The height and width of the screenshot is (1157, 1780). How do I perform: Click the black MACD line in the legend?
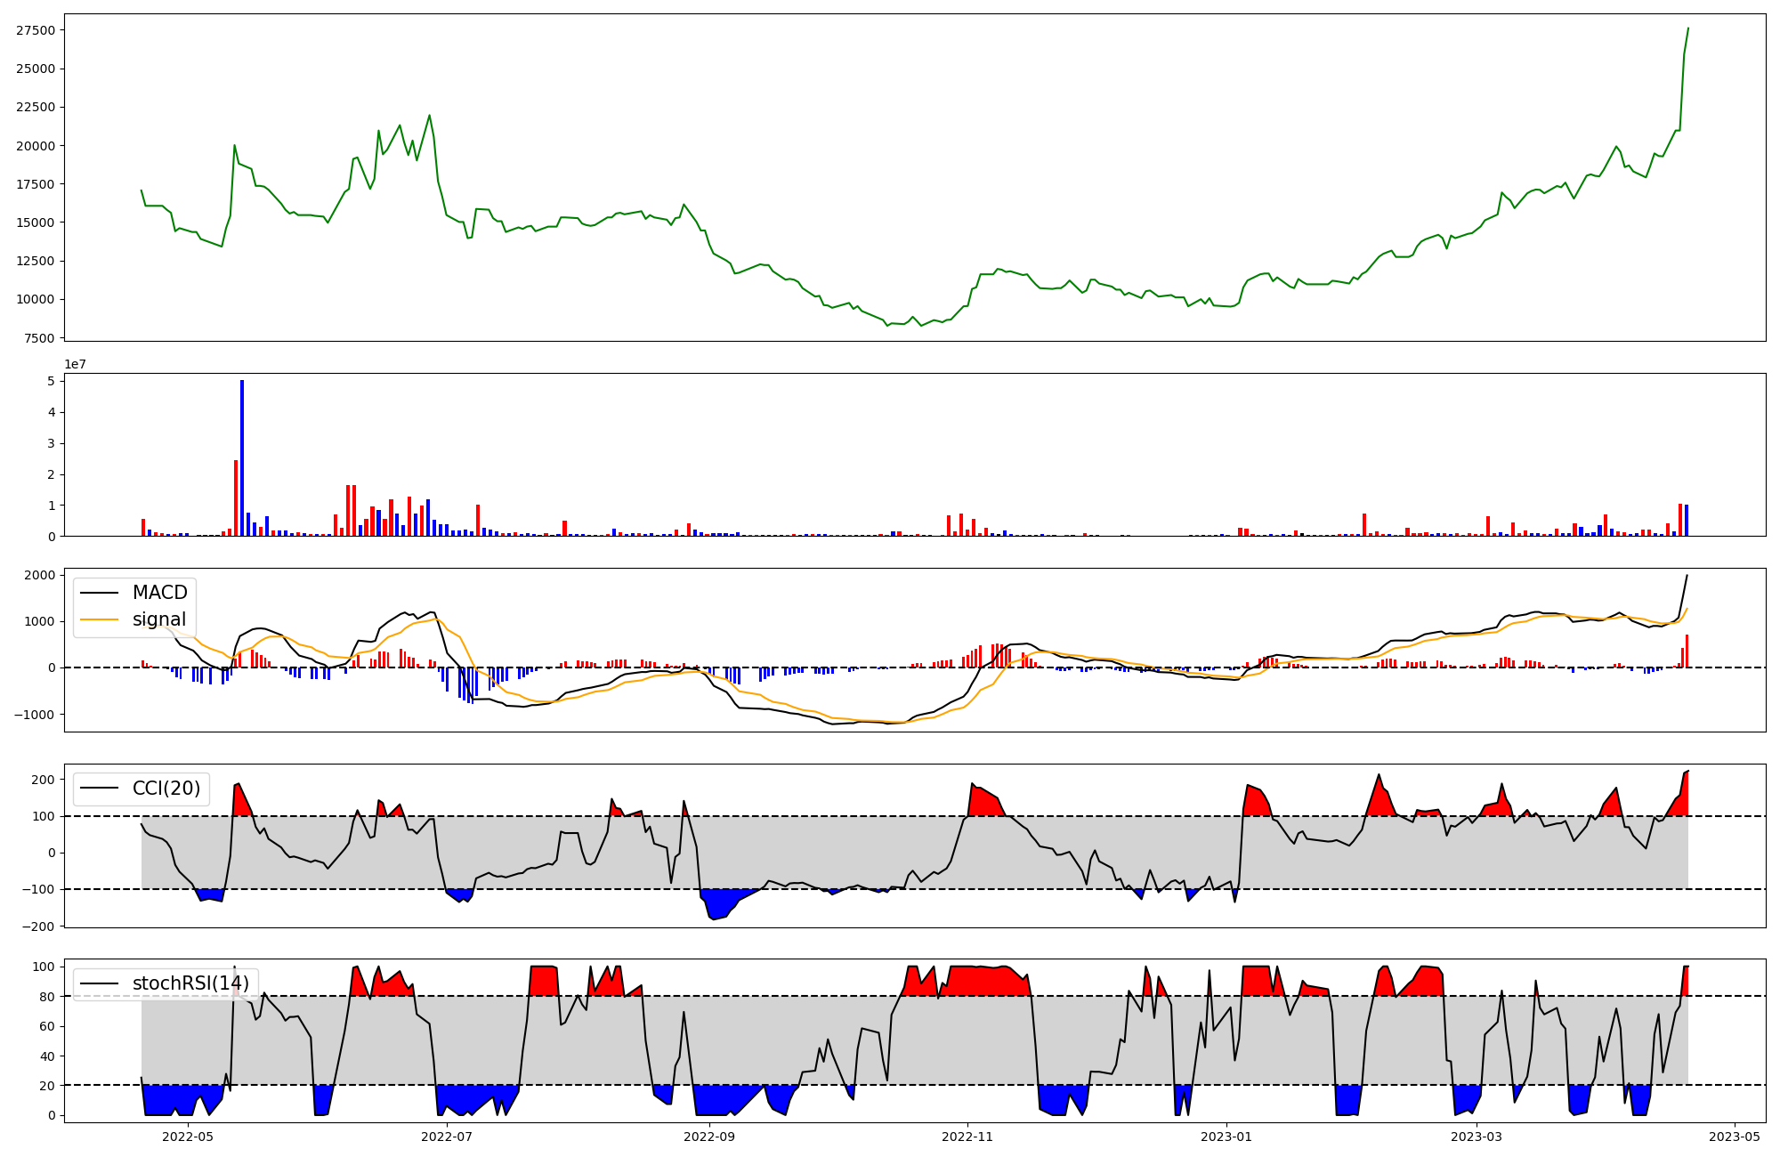(100, 593)
